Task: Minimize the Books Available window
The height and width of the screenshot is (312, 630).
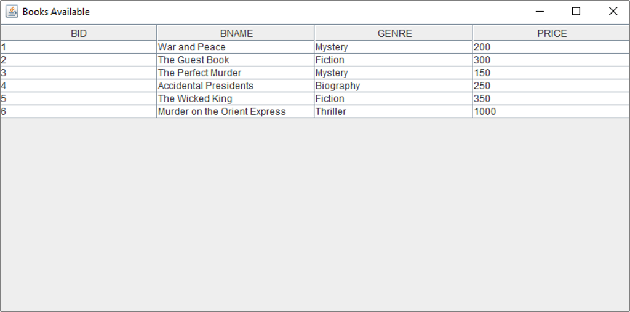Action: (540, 12)
